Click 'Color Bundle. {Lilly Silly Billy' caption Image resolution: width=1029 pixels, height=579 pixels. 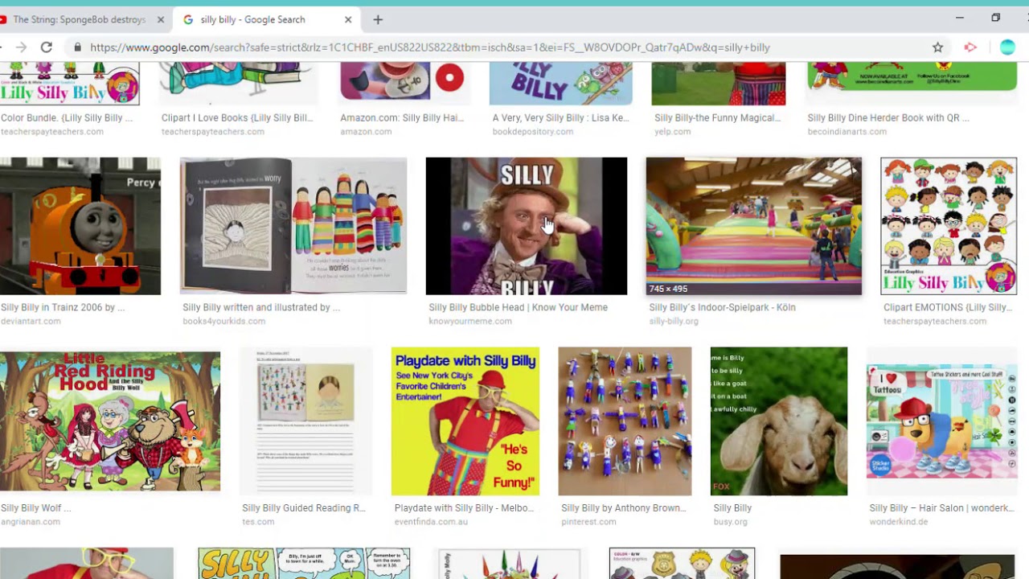[x=67, y=117]
